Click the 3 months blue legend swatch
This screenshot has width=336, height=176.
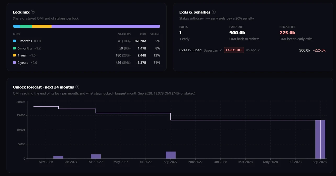(x=14, y=41)
